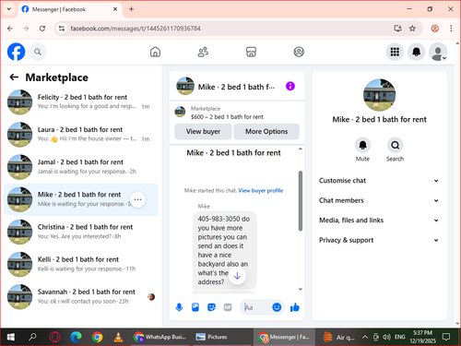Open a new browser tab
461x346 pixels.
pos(131,9)
